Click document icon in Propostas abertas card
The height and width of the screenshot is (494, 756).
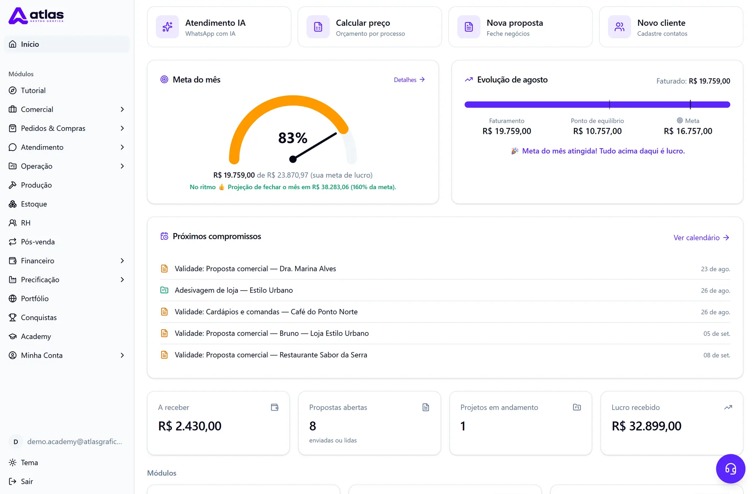[x=426, y=407]
